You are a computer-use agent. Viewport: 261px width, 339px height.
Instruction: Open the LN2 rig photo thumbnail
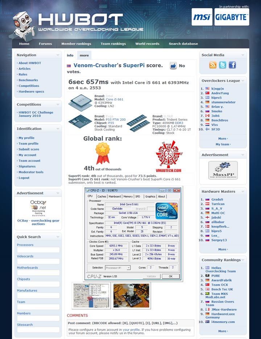(x=131, y=295)
